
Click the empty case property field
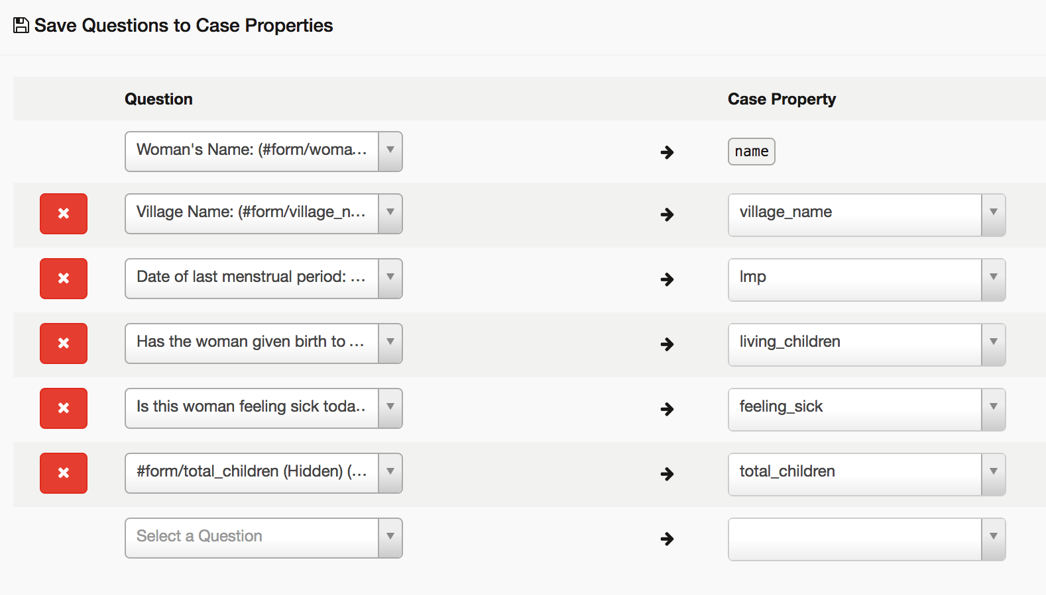[854, 539]
